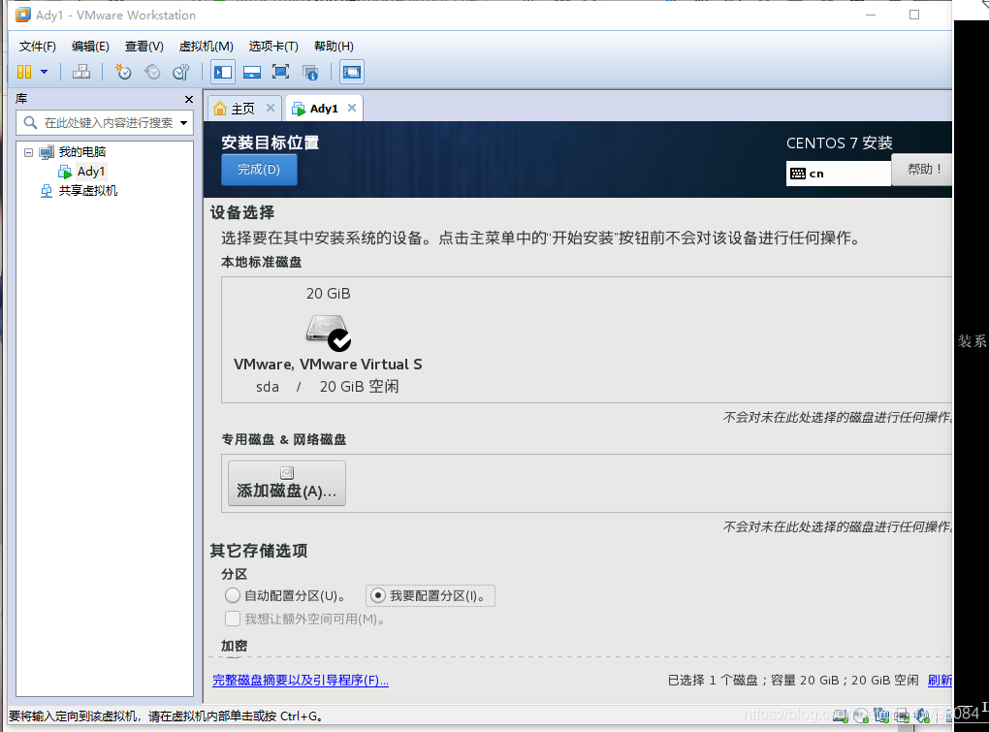Click the hard disk status bar icon
This screenshot has height=732, width=989.
point(840,716)
